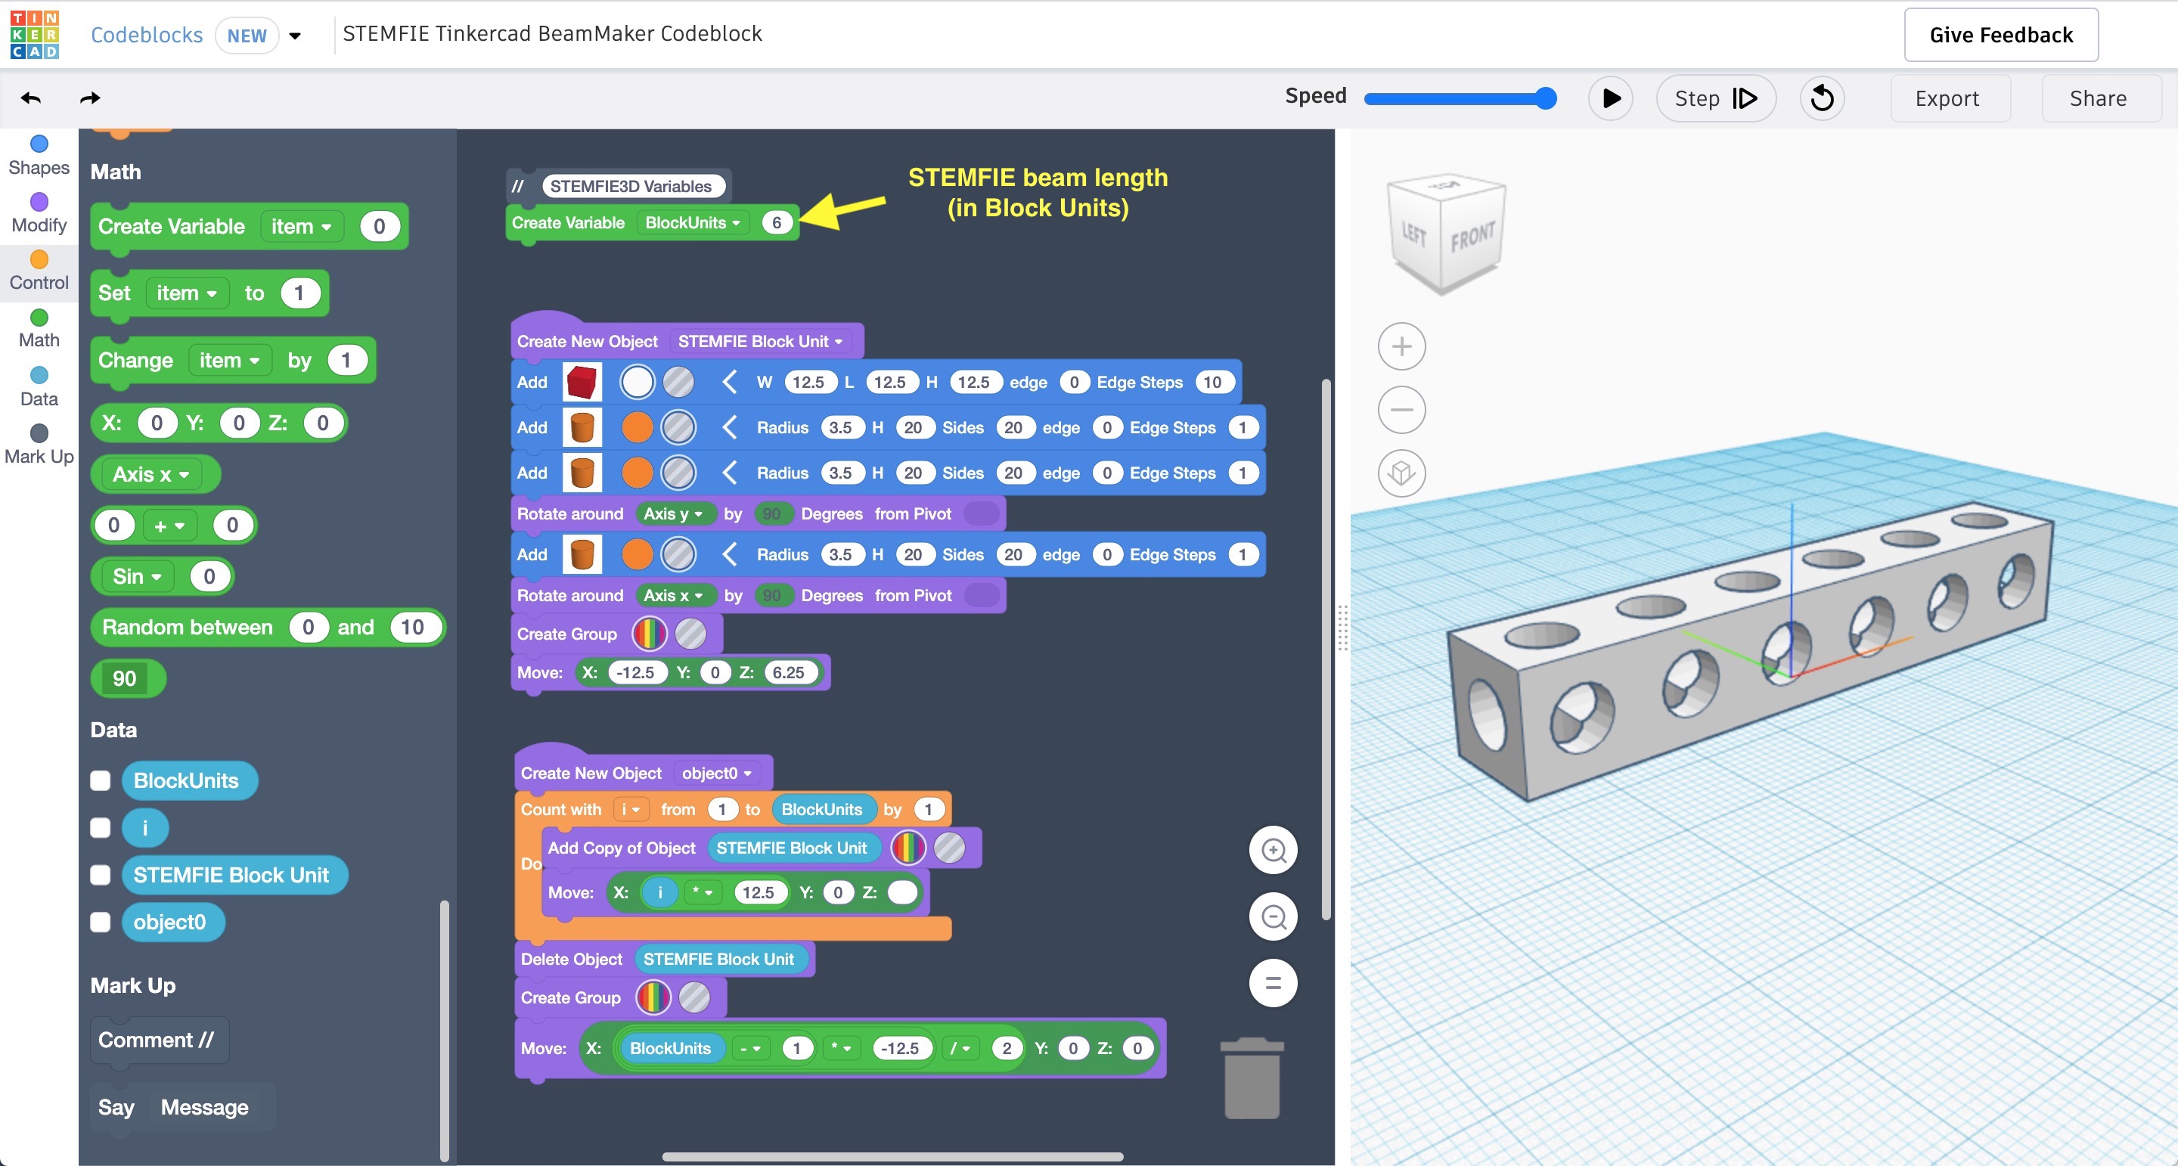The height and width of the screenshot is (1166, 2178).
Task: Open the Axis x palette dropdown
Action: (x=151, y=474)
